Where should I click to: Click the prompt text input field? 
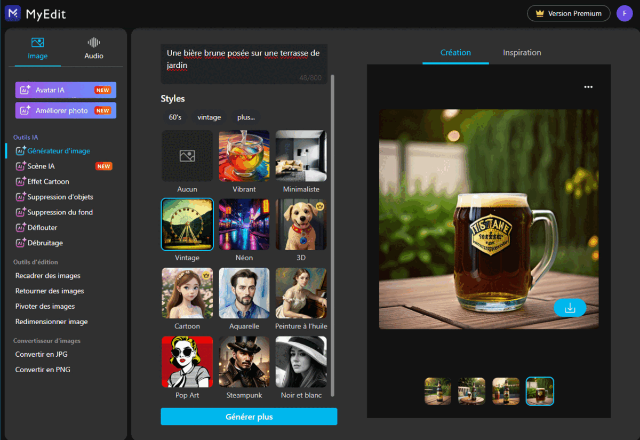(x=244, y=64)
